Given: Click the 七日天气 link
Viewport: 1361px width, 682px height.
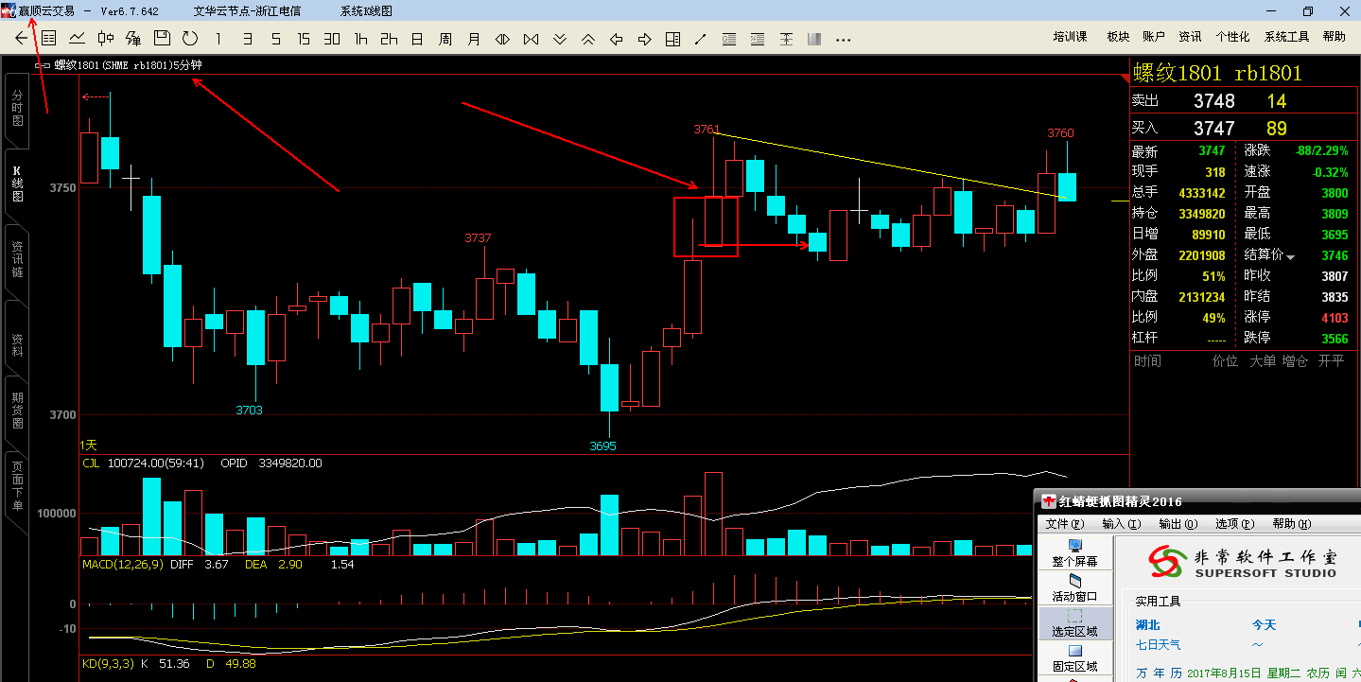Looking at the screenshot, I should click(1158, 645).
